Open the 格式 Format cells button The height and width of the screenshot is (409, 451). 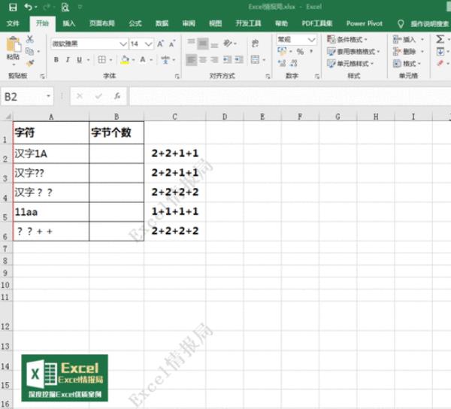click(407, 63)
